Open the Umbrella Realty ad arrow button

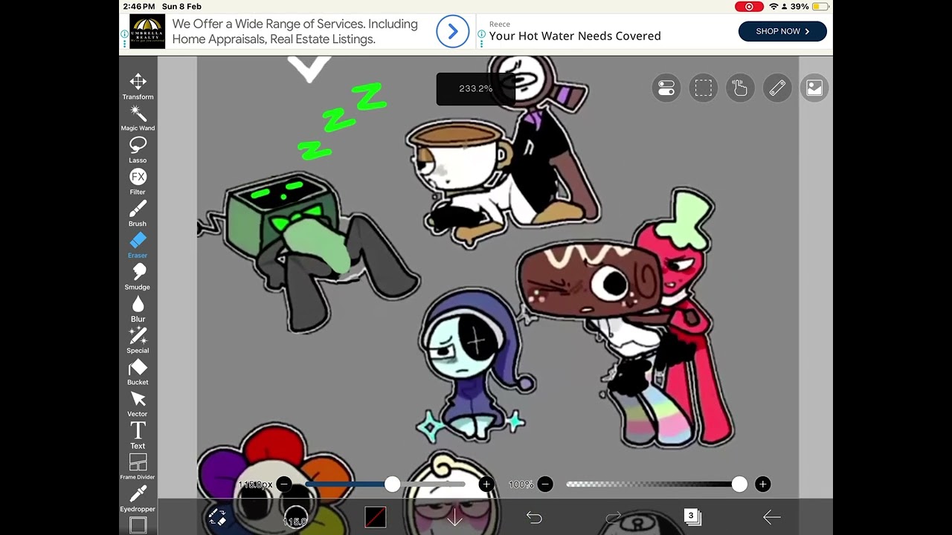tap(452, 31)
